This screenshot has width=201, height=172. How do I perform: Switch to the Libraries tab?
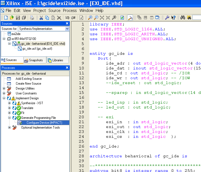click(58, 60)
